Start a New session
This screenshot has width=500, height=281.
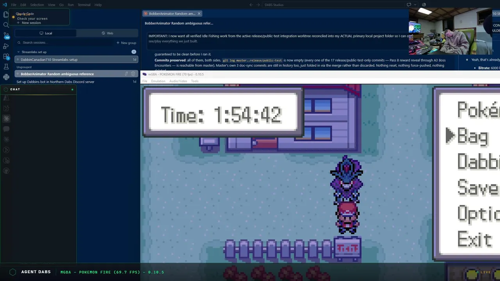point(29,23)
